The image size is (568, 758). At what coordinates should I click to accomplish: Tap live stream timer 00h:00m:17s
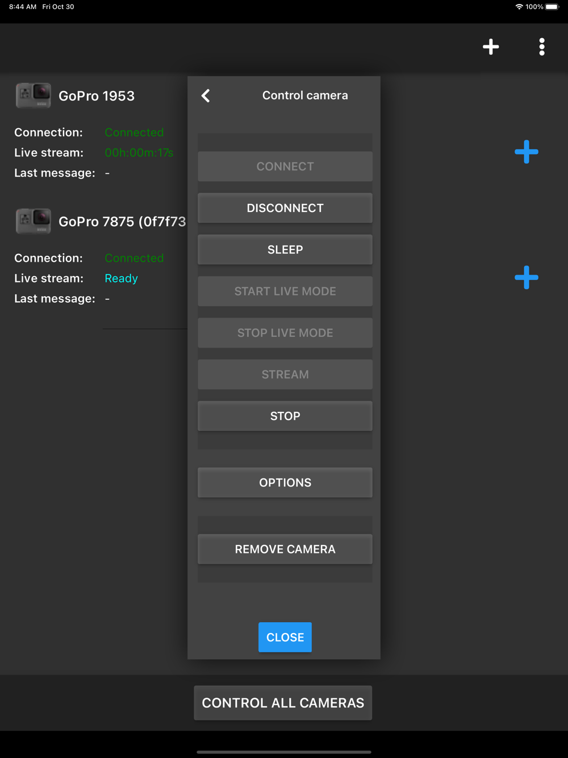[139, 152]
